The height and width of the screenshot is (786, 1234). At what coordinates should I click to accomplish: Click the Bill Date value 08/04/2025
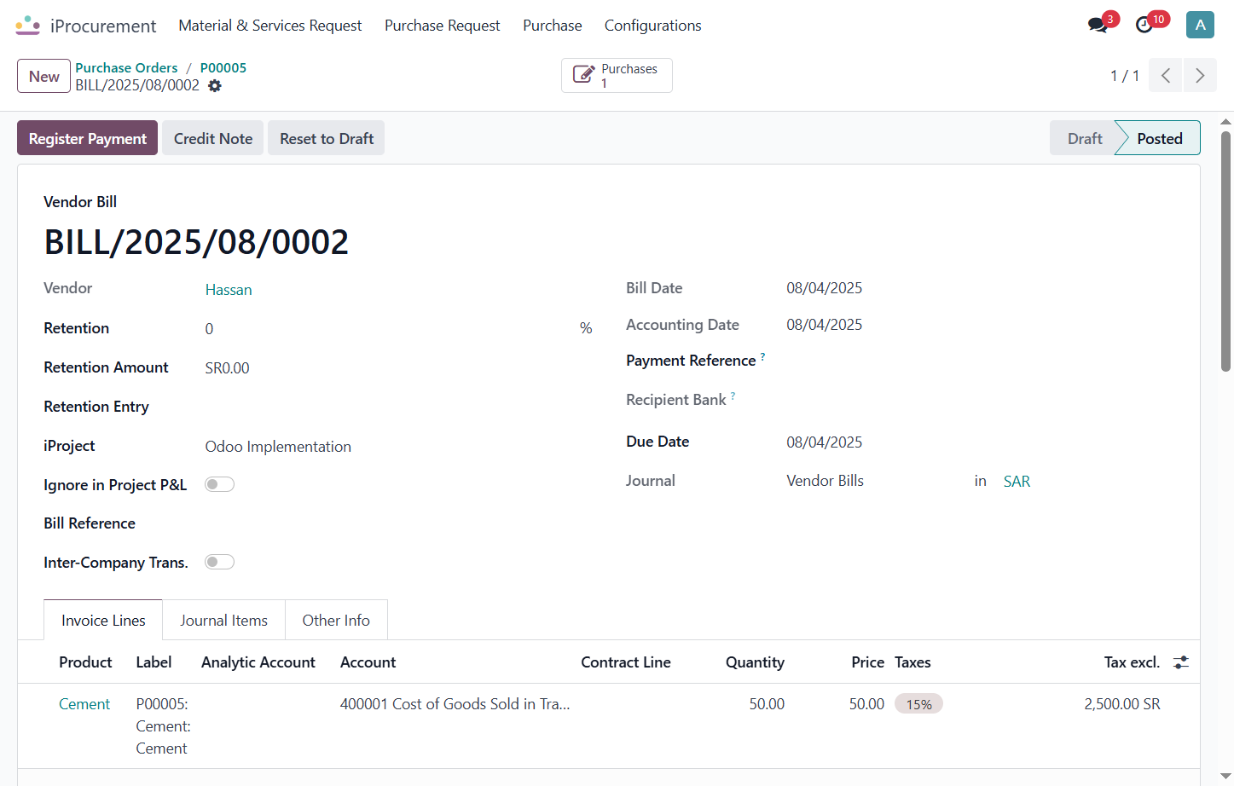824,288
